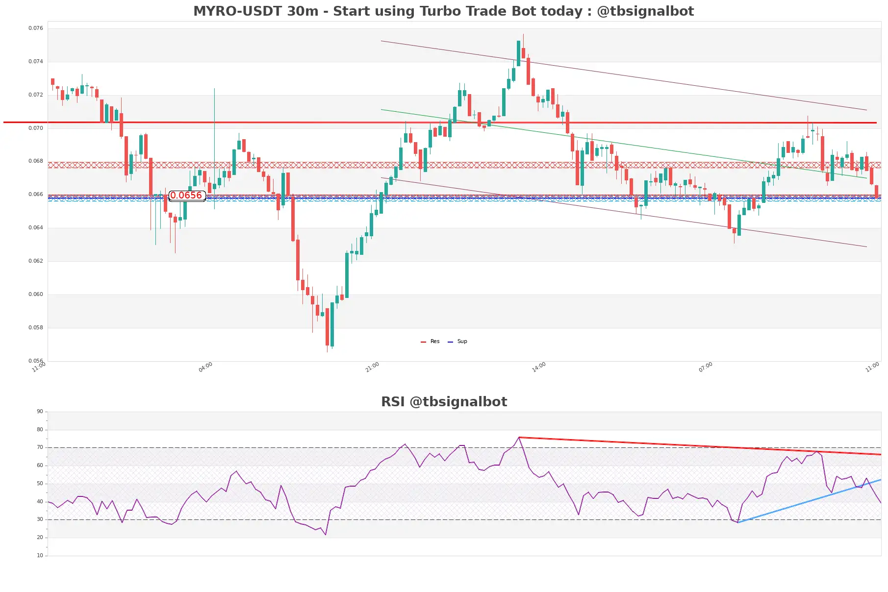Select the 0.066 price axis label
Screen dimensions: 888x592
coord(36,195)
